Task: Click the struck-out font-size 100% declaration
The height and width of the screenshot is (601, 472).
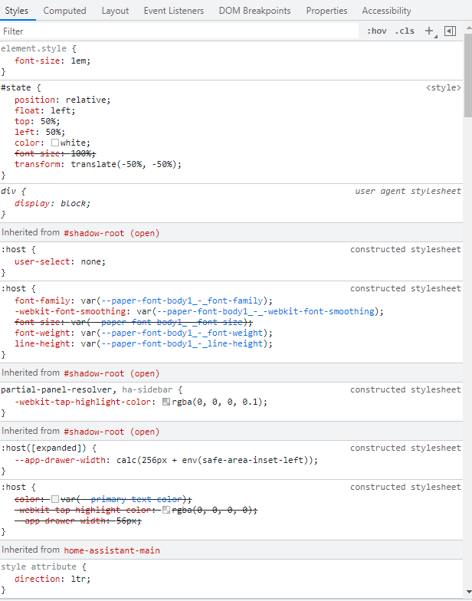Action: click(x=55, y=153)
